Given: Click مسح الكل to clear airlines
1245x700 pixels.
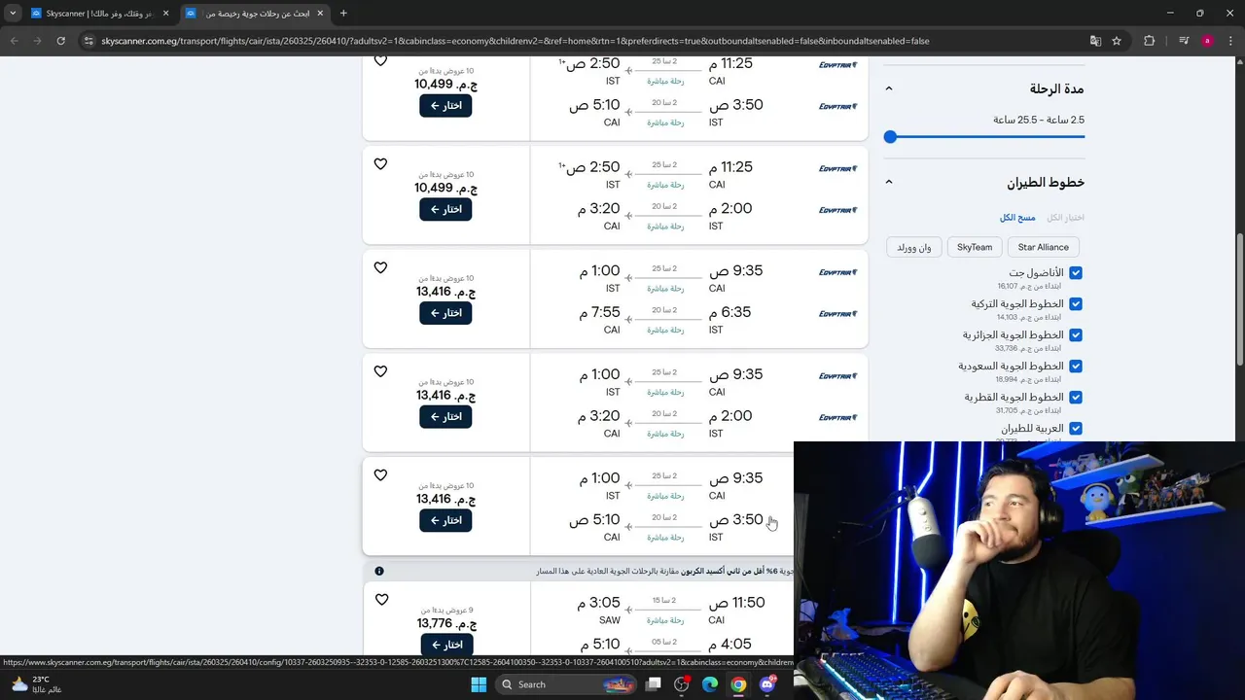Looking at the screenshot, I should point(1017,218).
